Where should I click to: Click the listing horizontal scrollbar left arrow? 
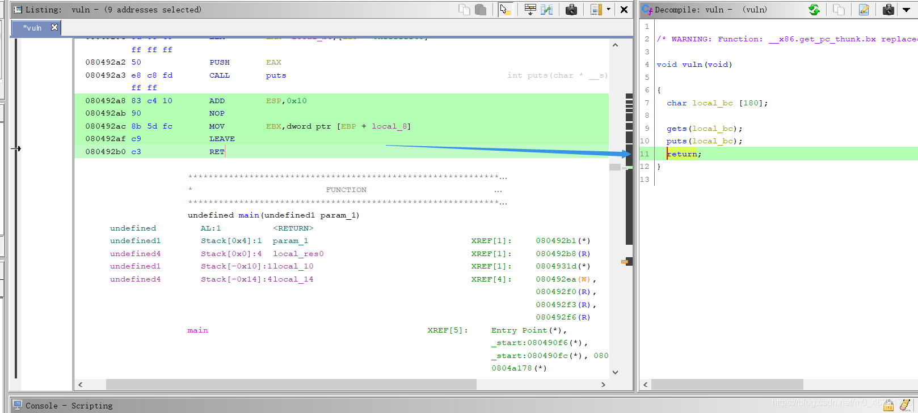click(81, 385)
